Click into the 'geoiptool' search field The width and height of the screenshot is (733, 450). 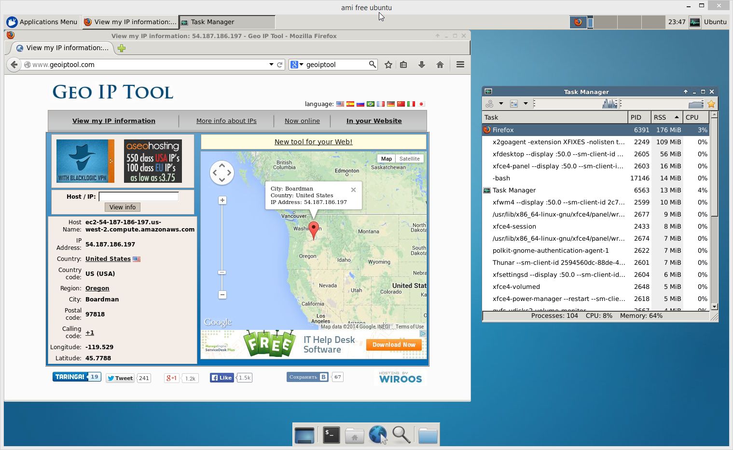pyautogui.click(x=336, y=65)
